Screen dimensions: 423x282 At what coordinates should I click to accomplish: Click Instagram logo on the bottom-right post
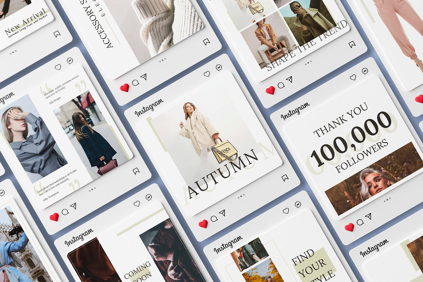[x=374, y=248]
